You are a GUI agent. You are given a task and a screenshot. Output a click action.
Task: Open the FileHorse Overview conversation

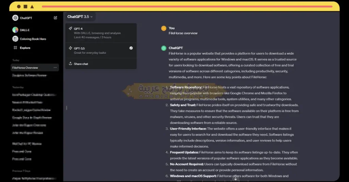(35, 68)
